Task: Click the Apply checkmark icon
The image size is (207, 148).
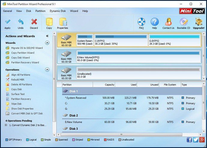Action: point(7,22)
